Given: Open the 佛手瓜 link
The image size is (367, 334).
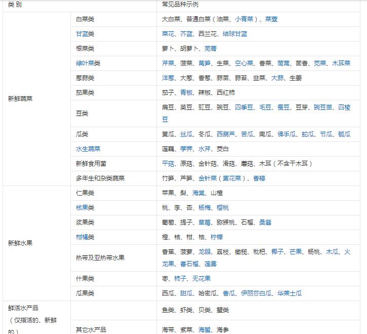Looking at the screenshot, I should point(287,134).
